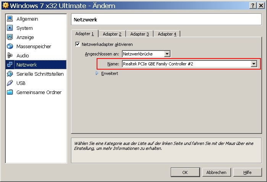Image resolution: width=267 pixels, height=182 pixels.
Task: Select the Netzwerk category label
Action: click(27, 65)
